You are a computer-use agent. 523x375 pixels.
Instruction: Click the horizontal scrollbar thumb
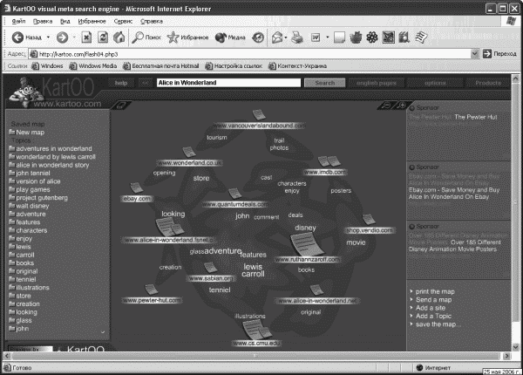tap(255, 356)
